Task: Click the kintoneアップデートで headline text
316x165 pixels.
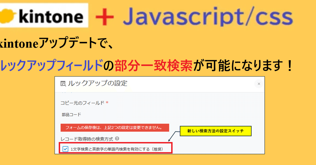Action: 57,43
